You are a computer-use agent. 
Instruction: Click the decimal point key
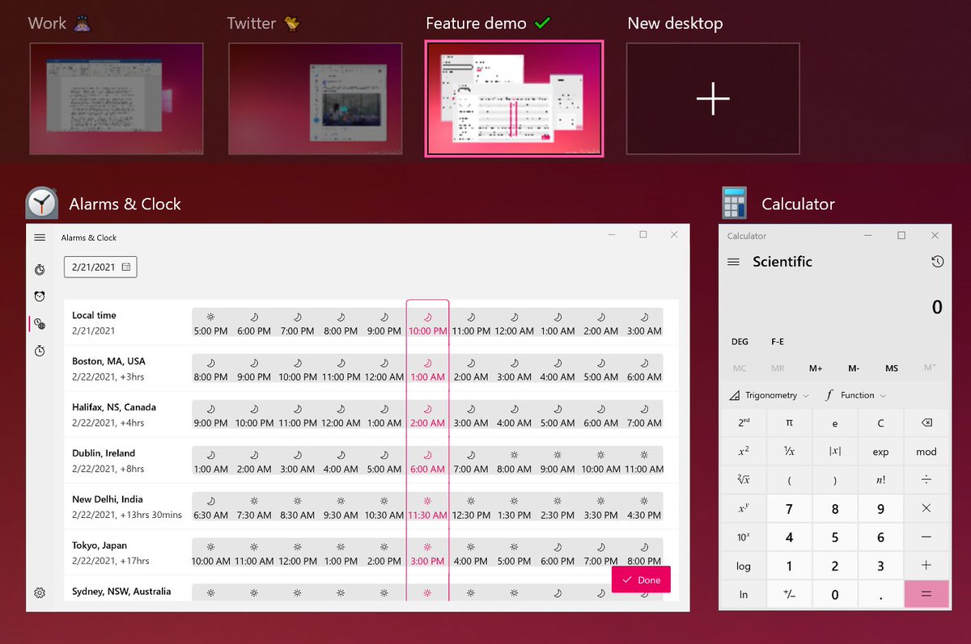[x=880, y=595]
